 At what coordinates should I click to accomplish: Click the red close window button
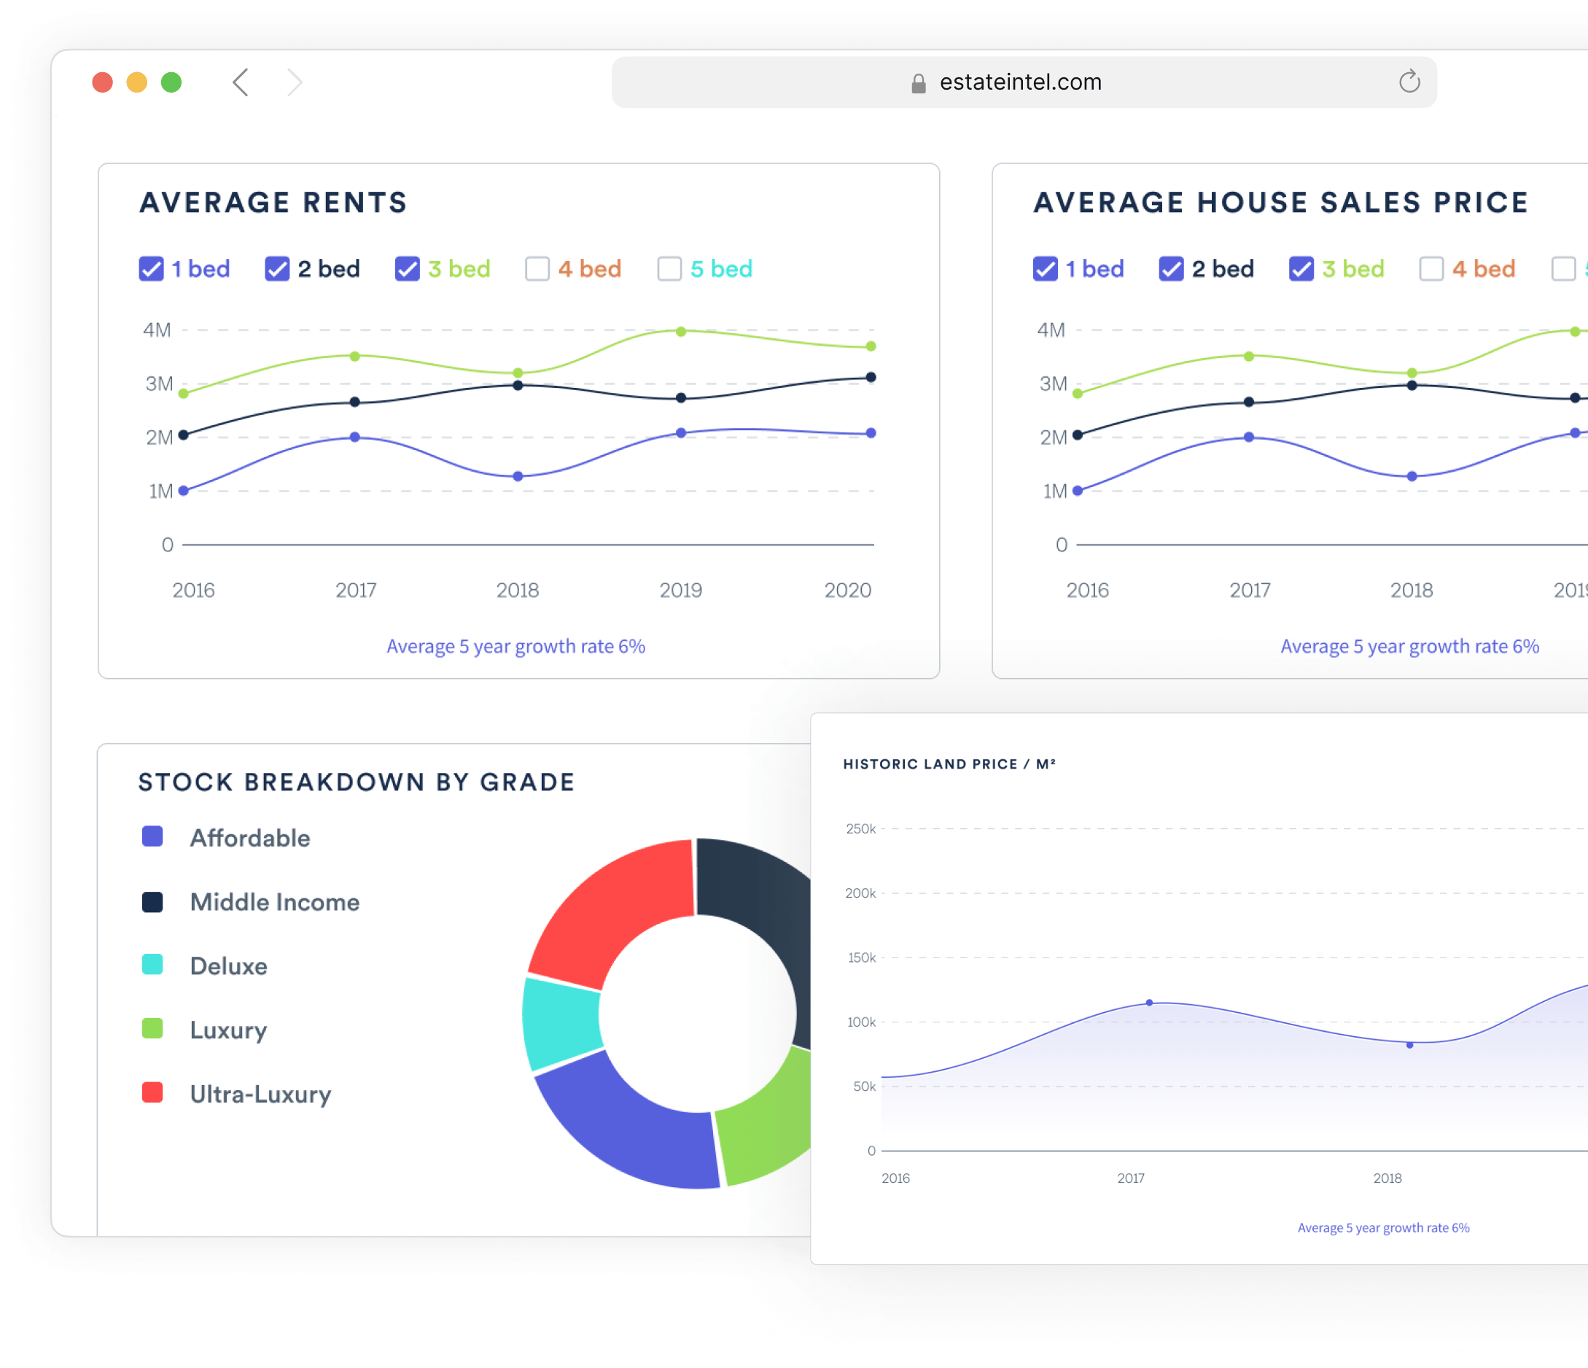[x=103, y=82]
